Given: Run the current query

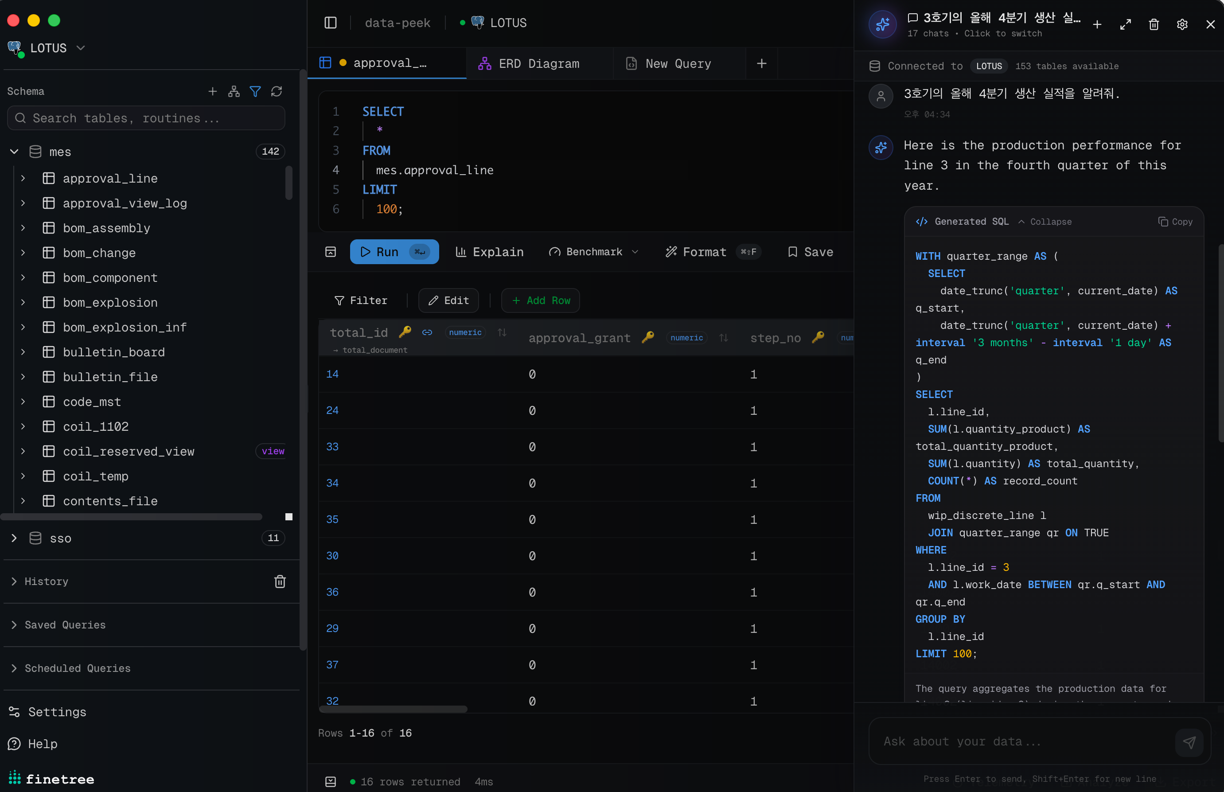Looking at the screenshot, I should click(394, 252).
